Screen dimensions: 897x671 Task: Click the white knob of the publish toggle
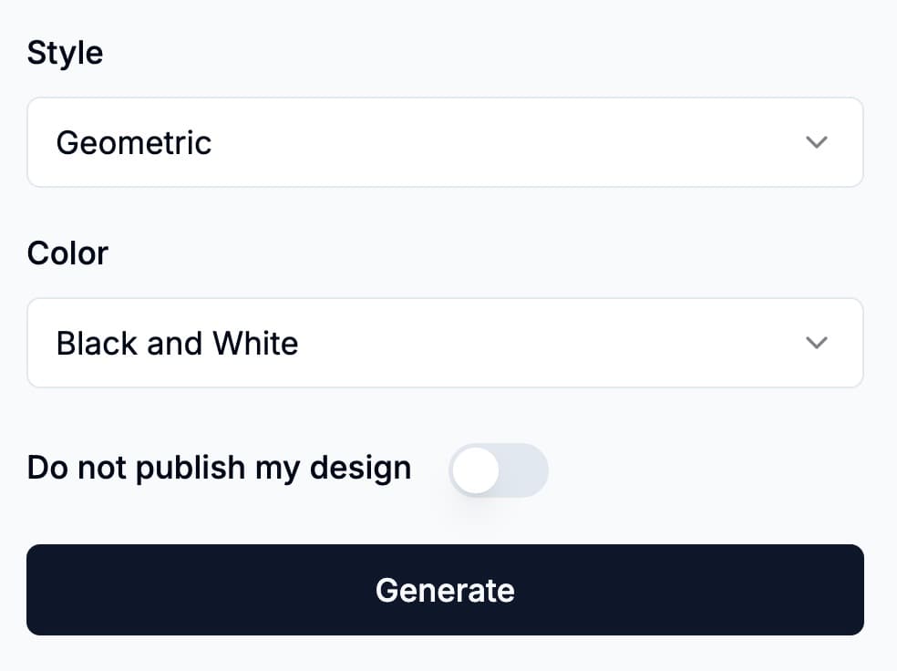click(476, 470)
